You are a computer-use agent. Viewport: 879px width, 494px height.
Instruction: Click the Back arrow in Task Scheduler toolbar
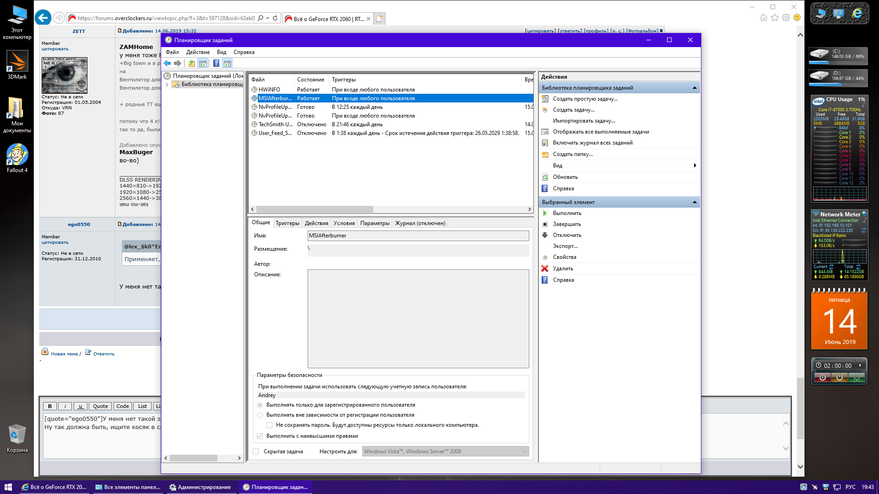167,64
